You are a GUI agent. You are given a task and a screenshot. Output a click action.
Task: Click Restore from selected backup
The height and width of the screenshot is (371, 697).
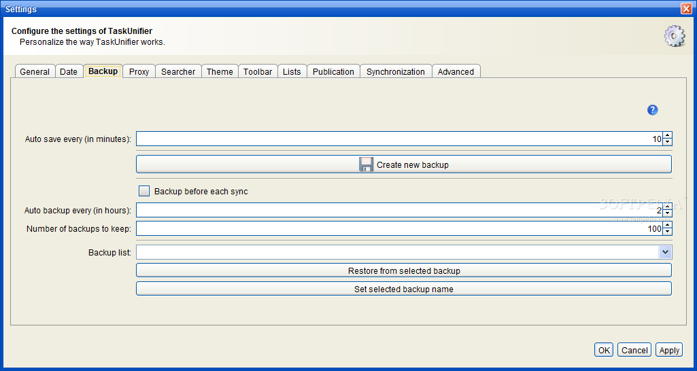click(404, 270)
